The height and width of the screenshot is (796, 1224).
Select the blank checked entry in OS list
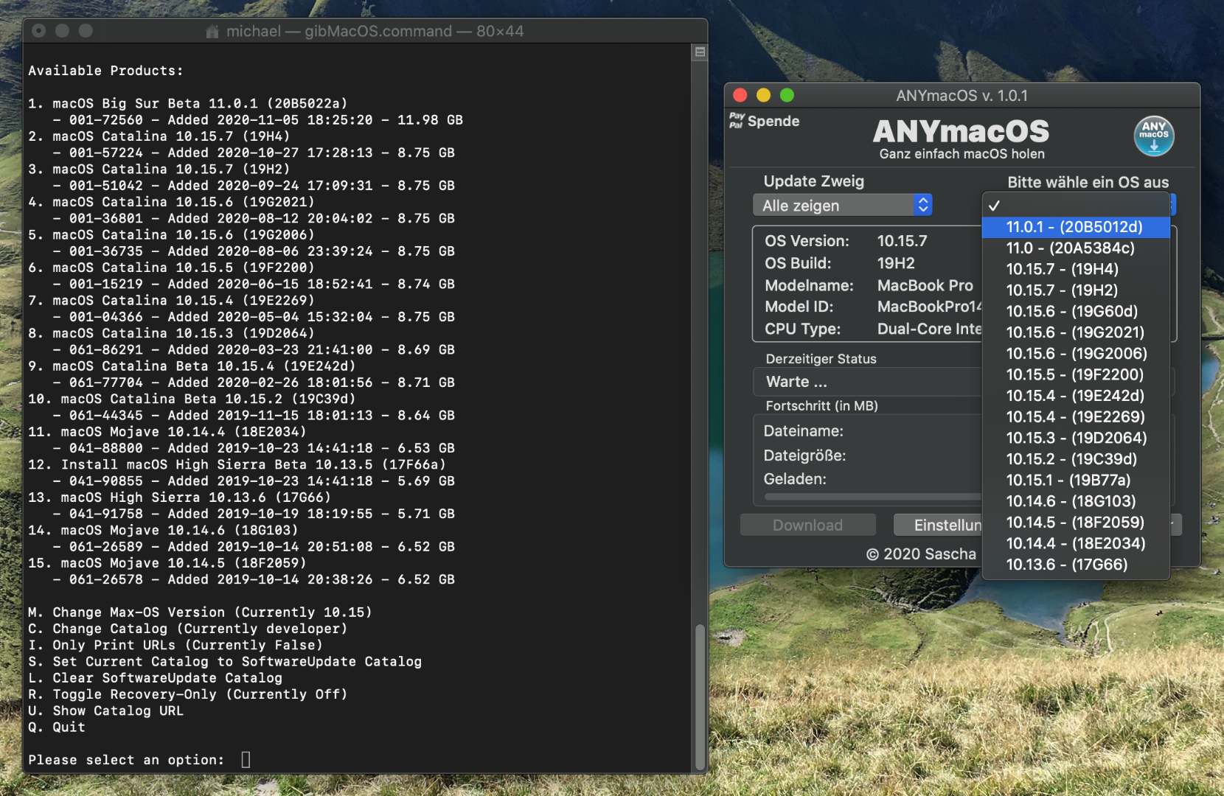(1075, 206)
